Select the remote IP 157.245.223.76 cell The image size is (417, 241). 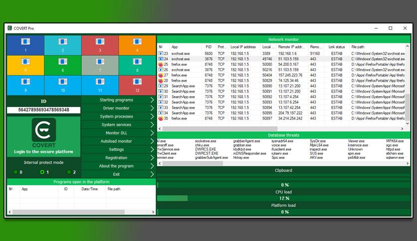290,75
